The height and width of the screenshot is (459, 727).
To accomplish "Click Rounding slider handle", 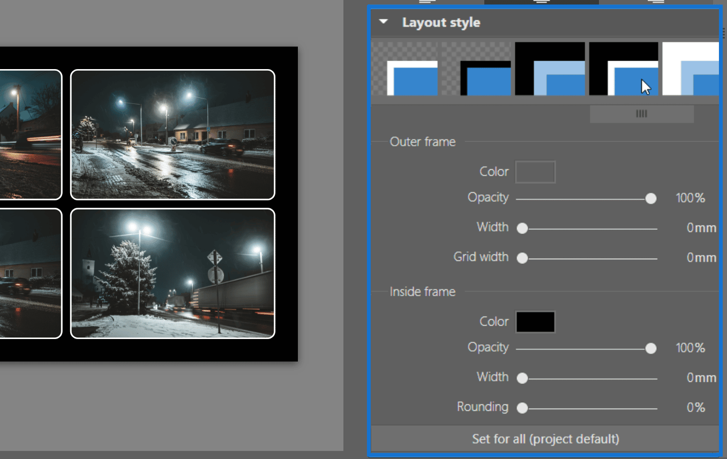I will click(522, 409).
